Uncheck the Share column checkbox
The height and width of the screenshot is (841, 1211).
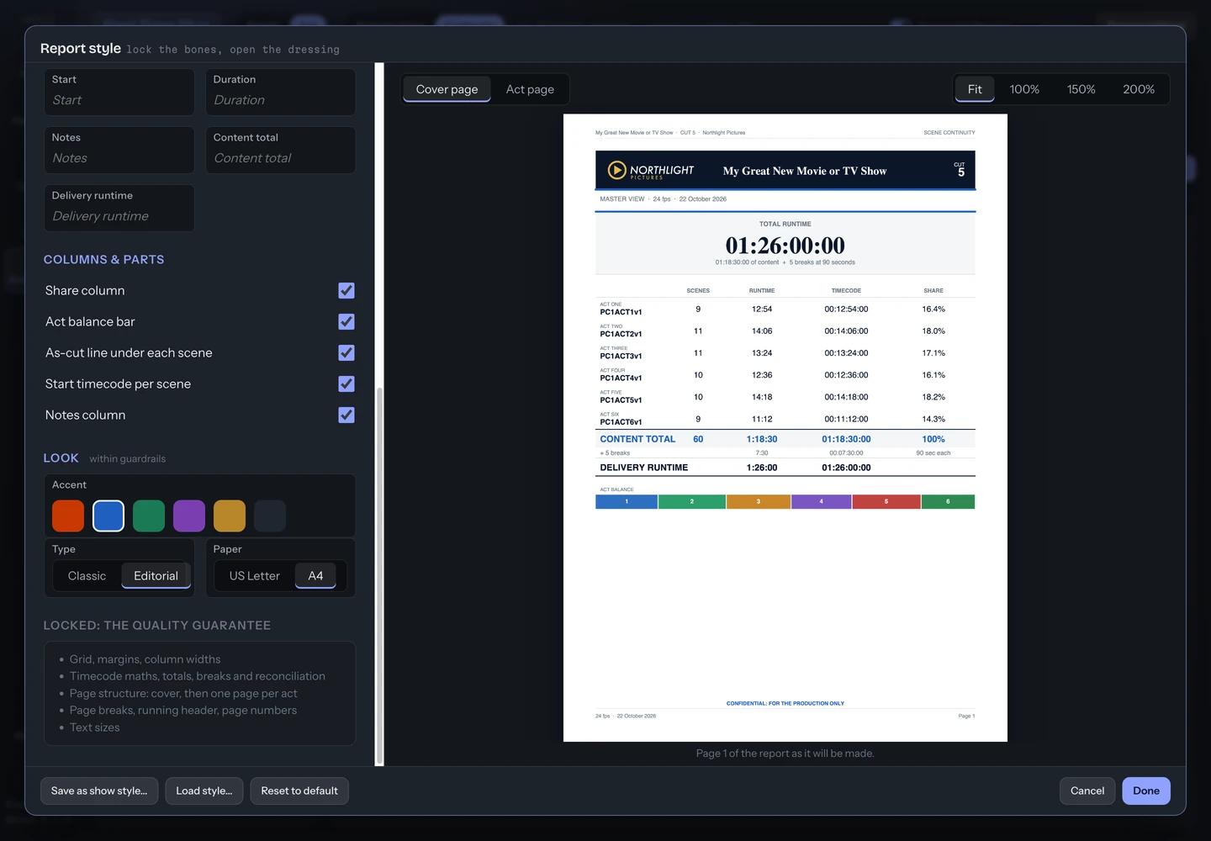[346, 290]
